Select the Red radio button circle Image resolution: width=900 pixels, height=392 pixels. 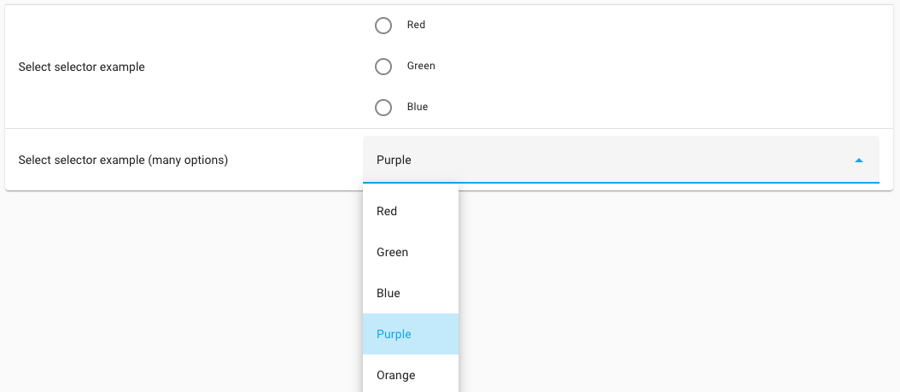click(x=383, y=26)
